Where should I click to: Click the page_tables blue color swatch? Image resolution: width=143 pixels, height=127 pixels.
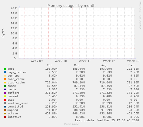(x=5, y=72)
